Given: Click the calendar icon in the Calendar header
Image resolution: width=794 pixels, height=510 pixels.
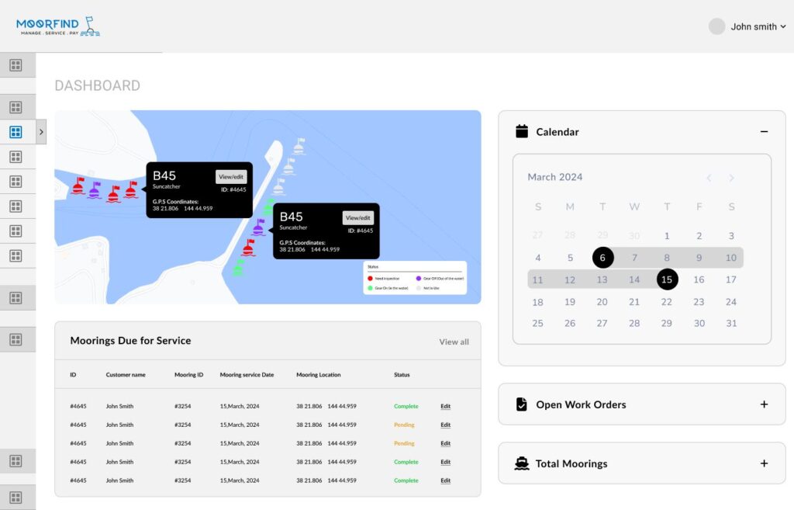Looking at the screenshot, I should (x=522, y=132).
